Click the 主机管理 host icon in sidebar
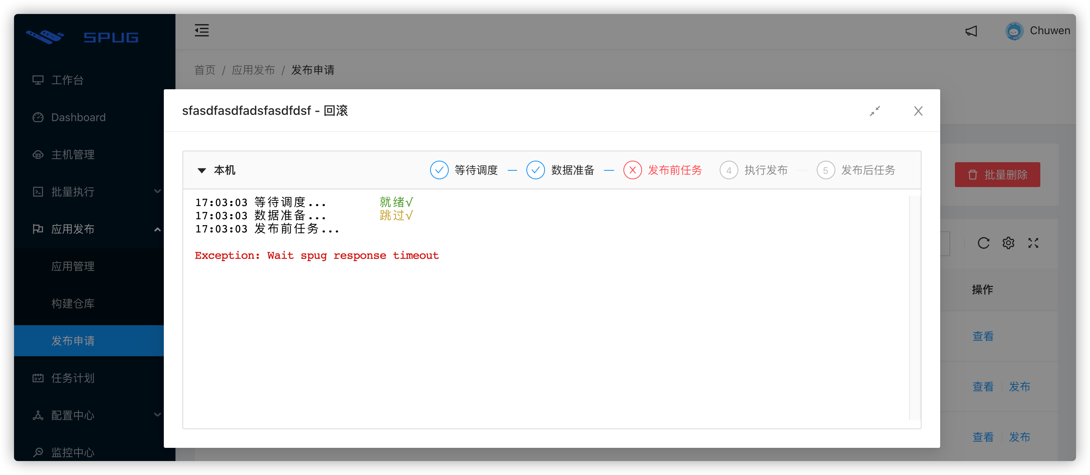Screen dimensions: 1090x475 [x=38, y=154]
